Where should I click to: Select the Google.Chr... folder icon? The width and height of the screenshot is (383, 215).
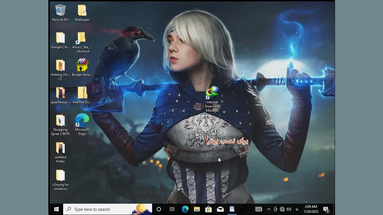click(60, 40)
